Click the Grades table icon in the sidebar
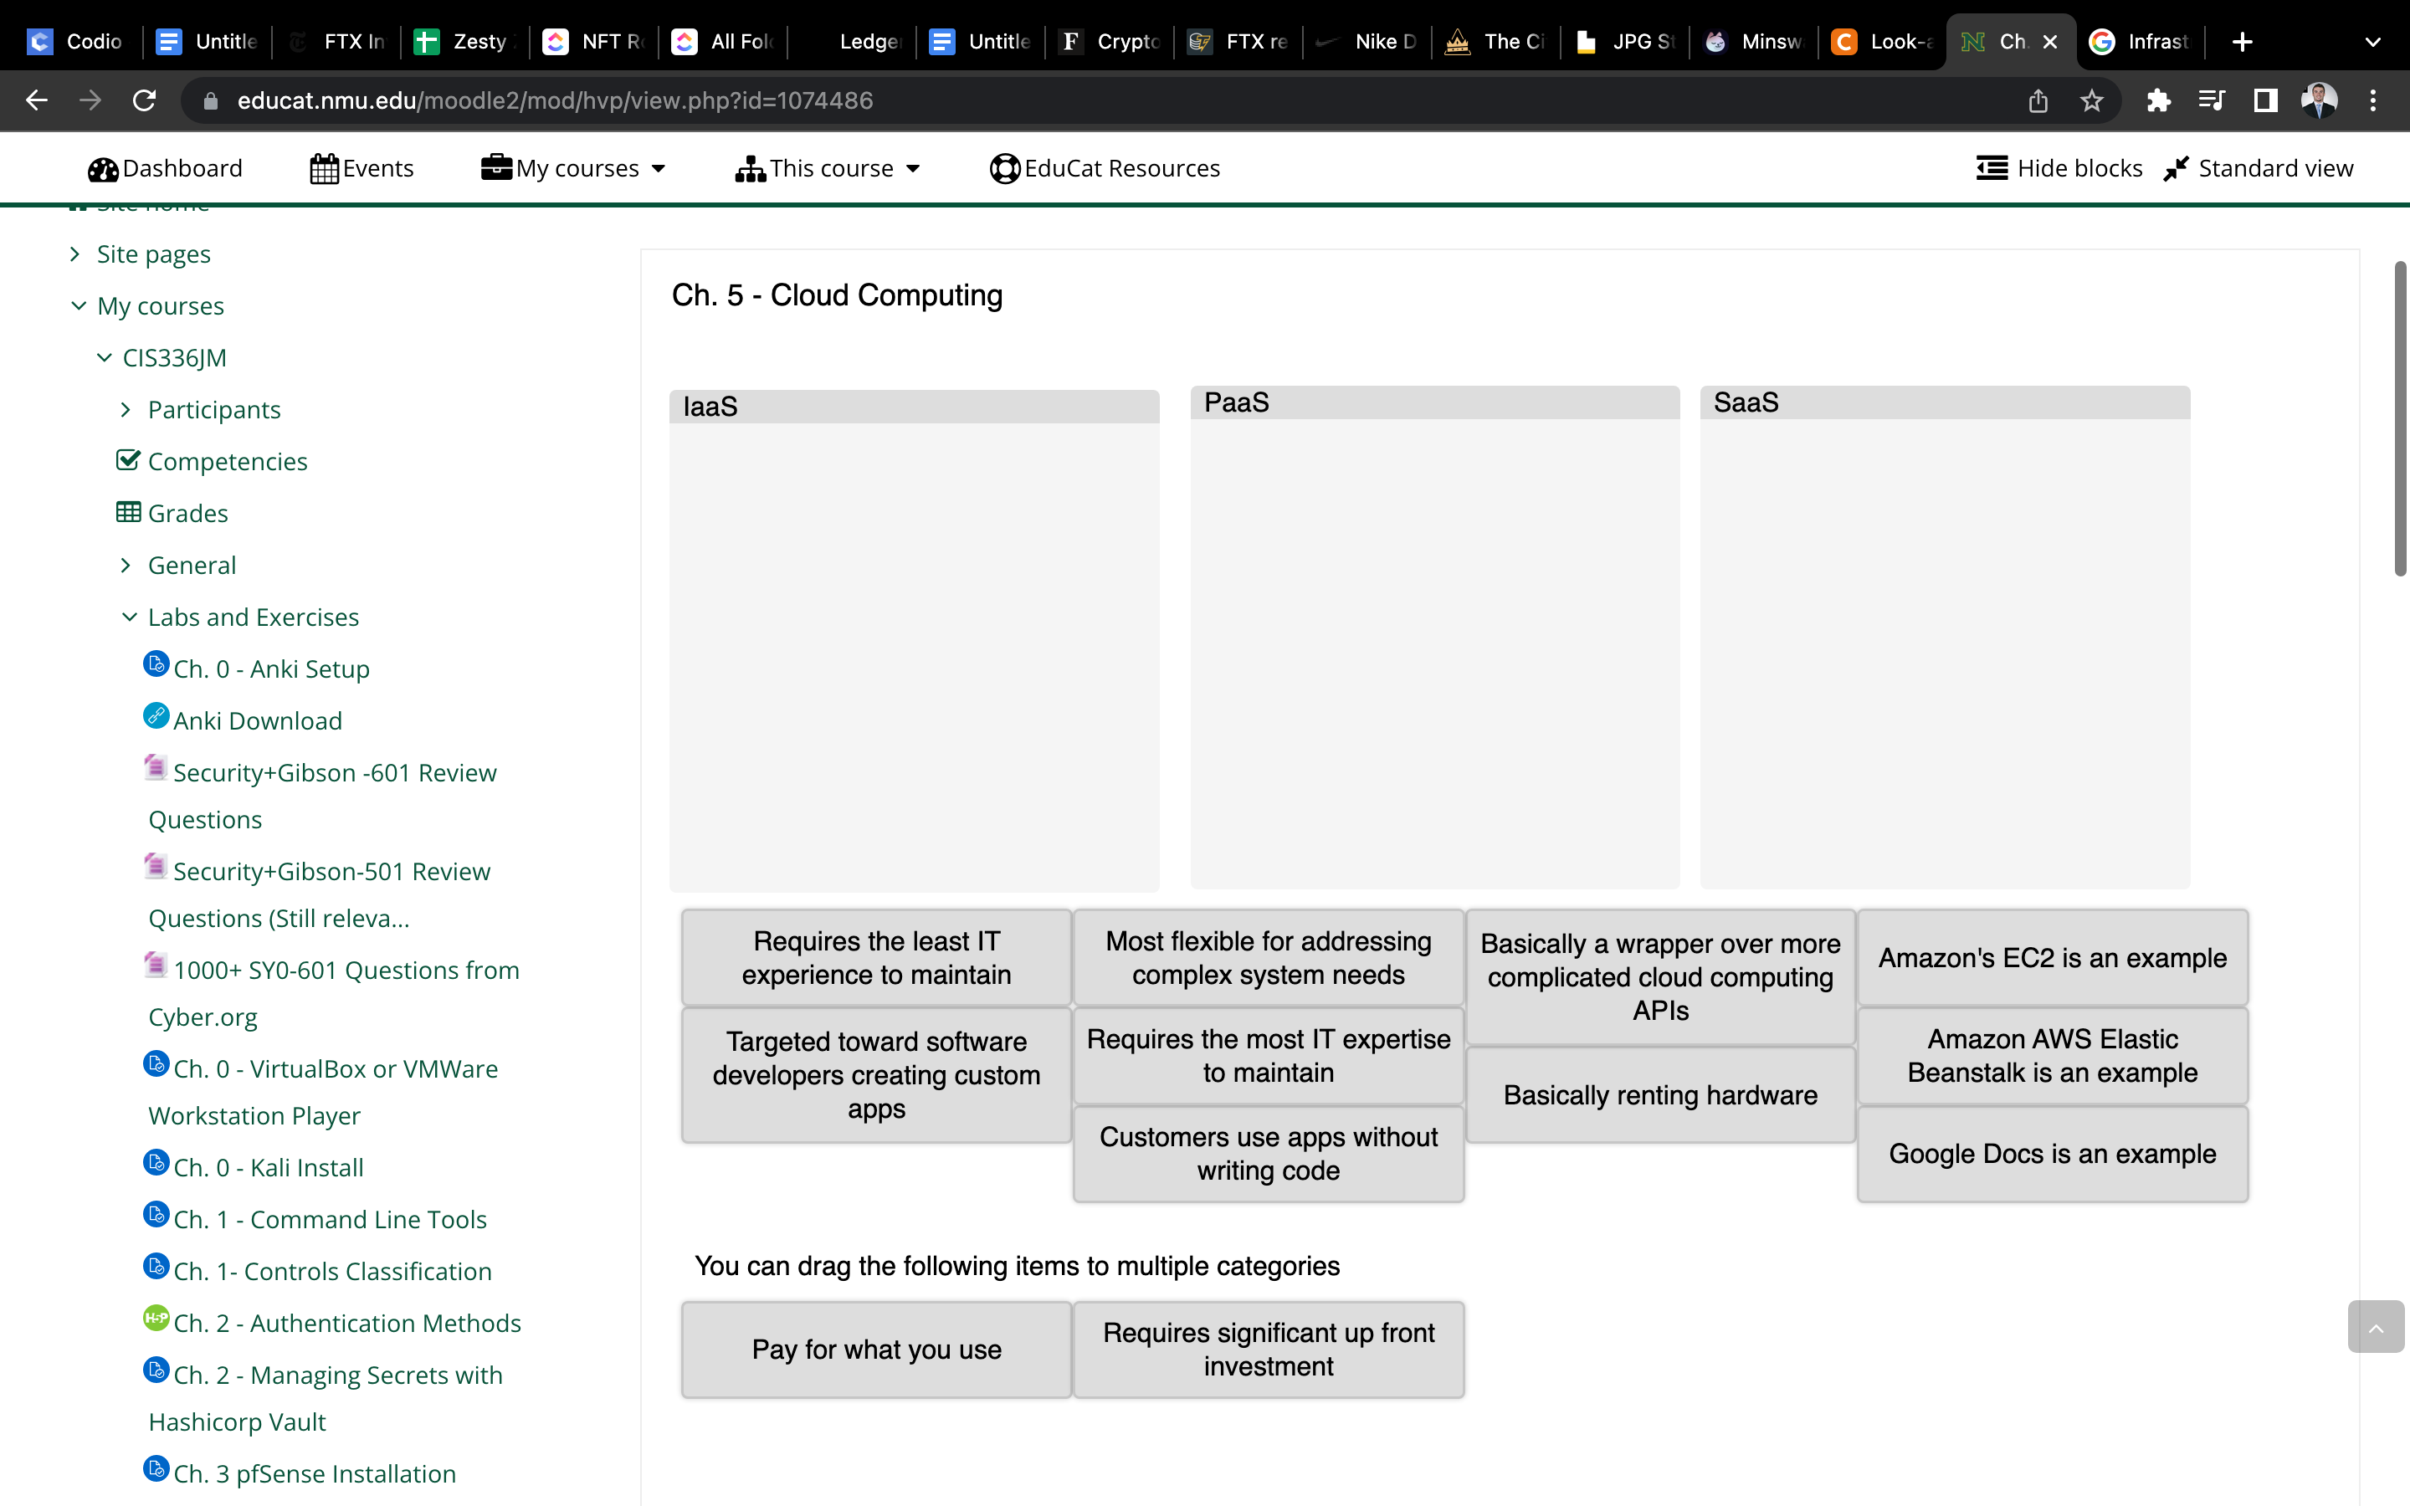 click(x=129, y=511)
